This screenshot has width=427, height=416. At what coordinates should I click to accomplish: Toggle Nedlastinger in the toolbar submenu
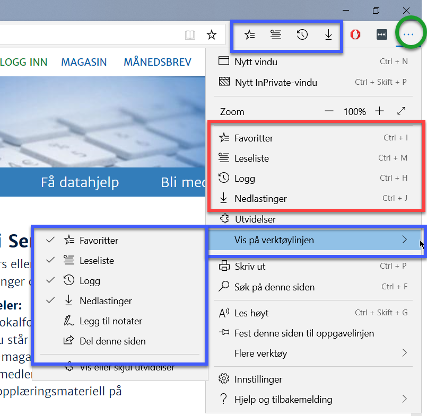106,301
